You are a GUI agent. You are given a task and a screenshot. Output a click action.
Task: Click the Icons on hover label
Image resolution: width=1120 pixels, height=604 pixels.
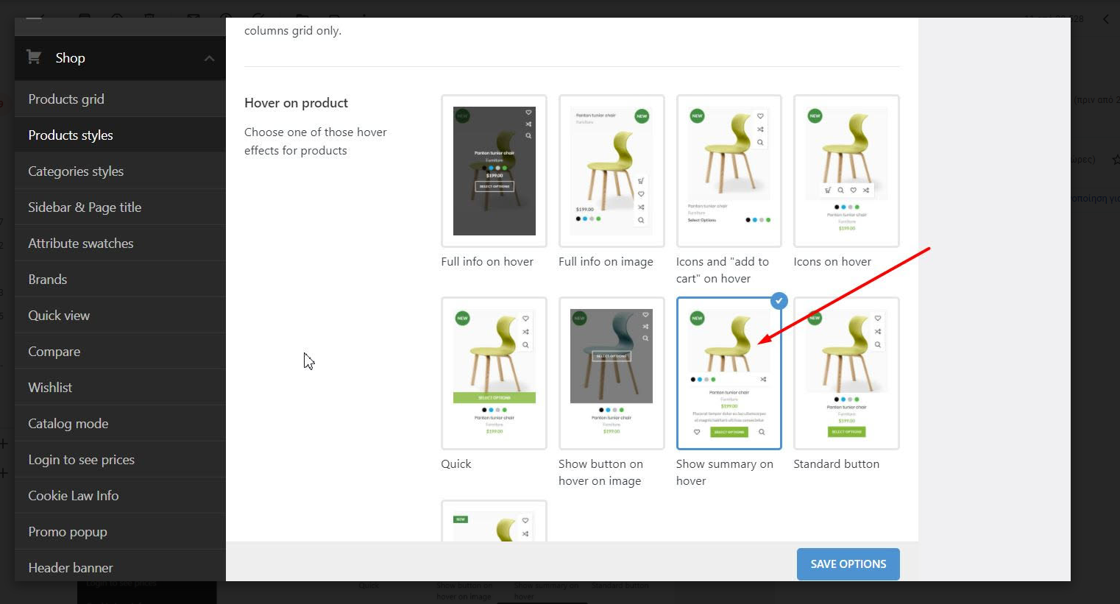pyautogui.click(x=832, y=262)
